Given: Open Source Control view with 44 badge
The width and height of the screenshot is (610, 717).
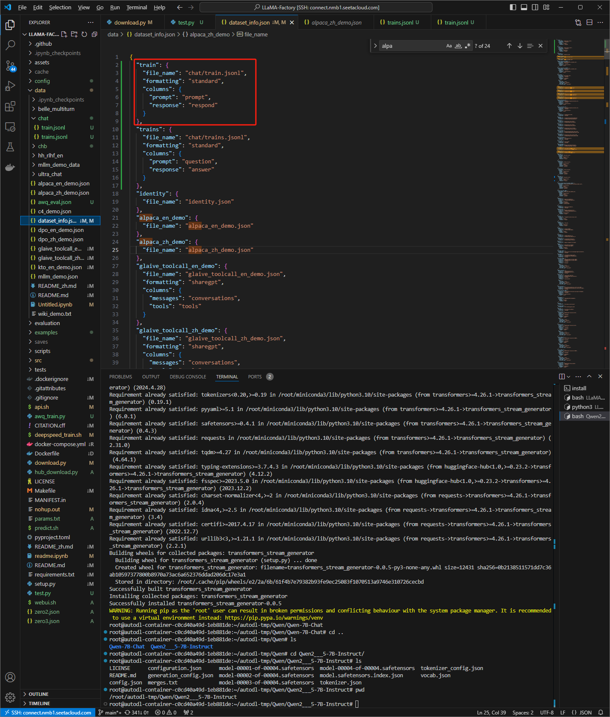Looking at the screenshot, I should click(x=10, y=66).
